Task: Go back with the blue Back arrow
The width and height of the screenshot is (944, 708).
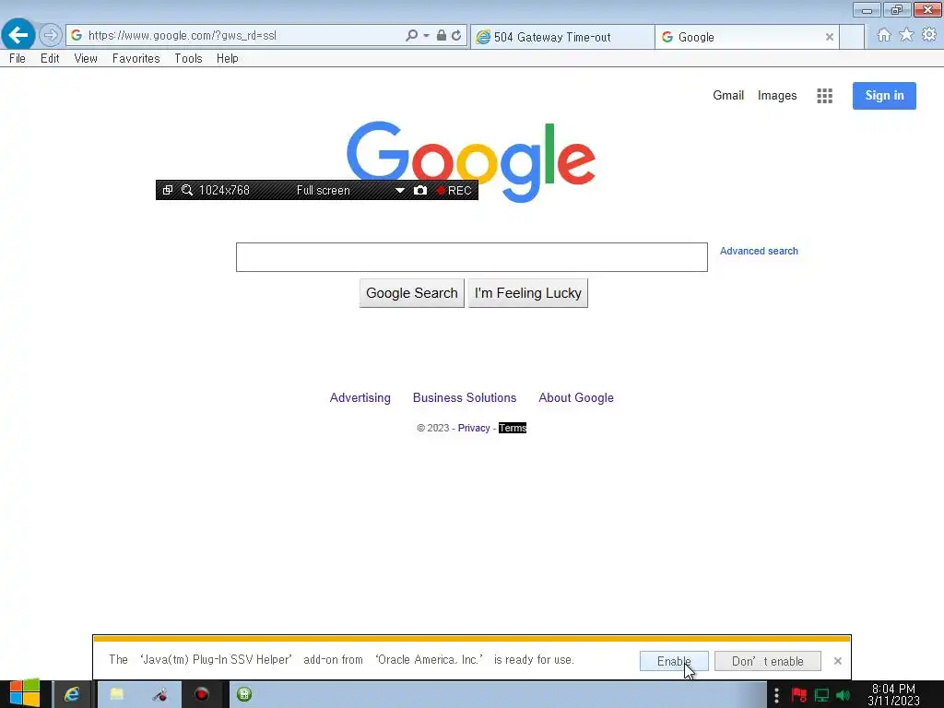Action: 18,36
